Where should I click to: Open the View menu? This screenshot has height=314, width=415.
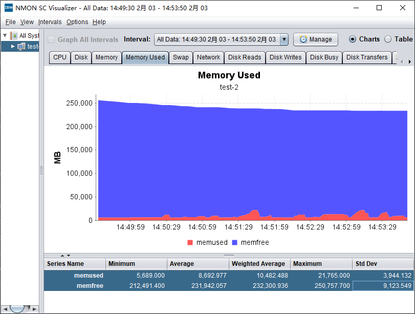point(27,22)
